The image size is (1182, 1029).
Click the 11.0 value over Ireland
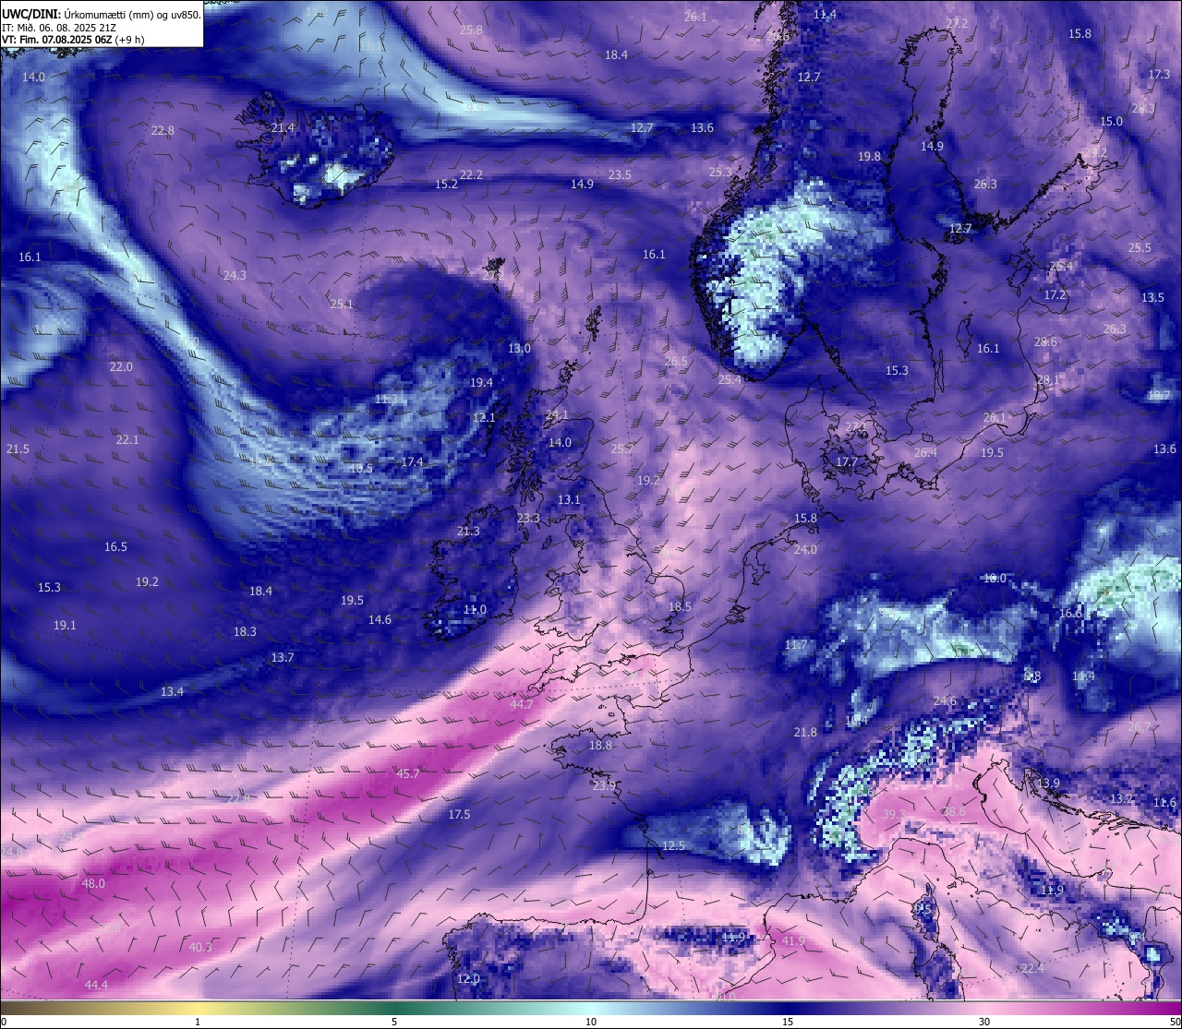pos(474,610)
